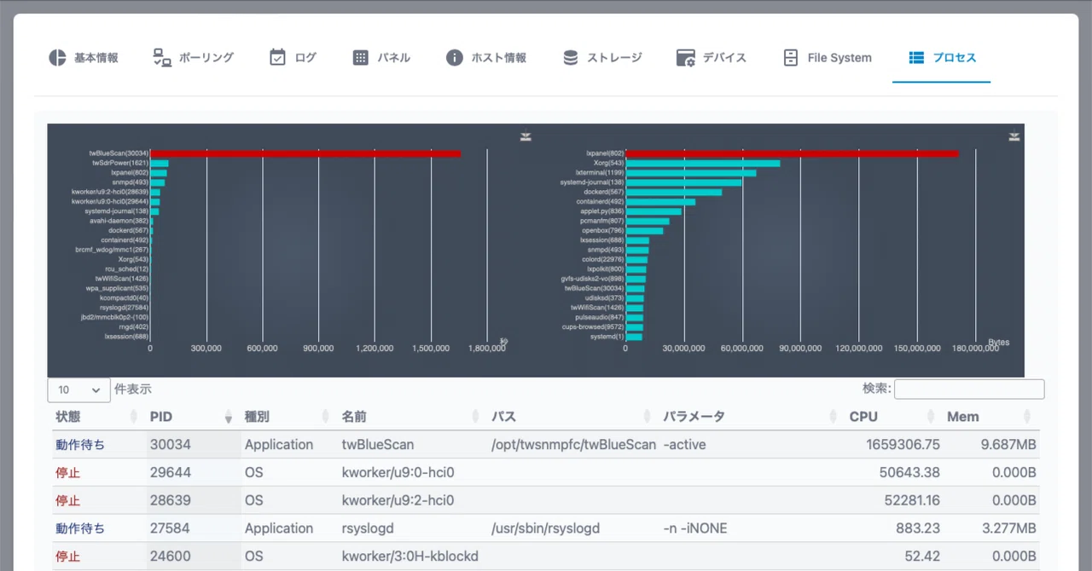The width and height of the screenshot is (1092, 571).
Task: Click the window gear icon beside デバイス
Action: [x=686, y=58]
